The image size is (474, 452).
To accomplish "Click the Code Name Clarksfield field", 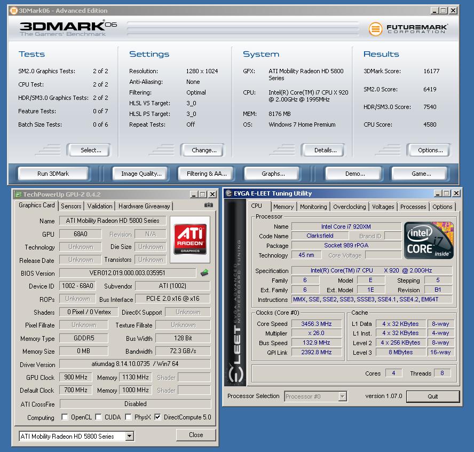I will pyautogui.click(x=320, y=236).
